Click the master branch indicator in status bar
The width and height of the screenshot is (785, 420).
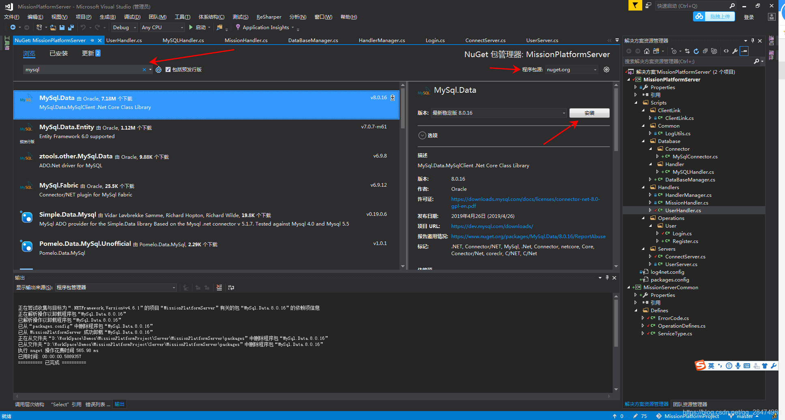744,416
